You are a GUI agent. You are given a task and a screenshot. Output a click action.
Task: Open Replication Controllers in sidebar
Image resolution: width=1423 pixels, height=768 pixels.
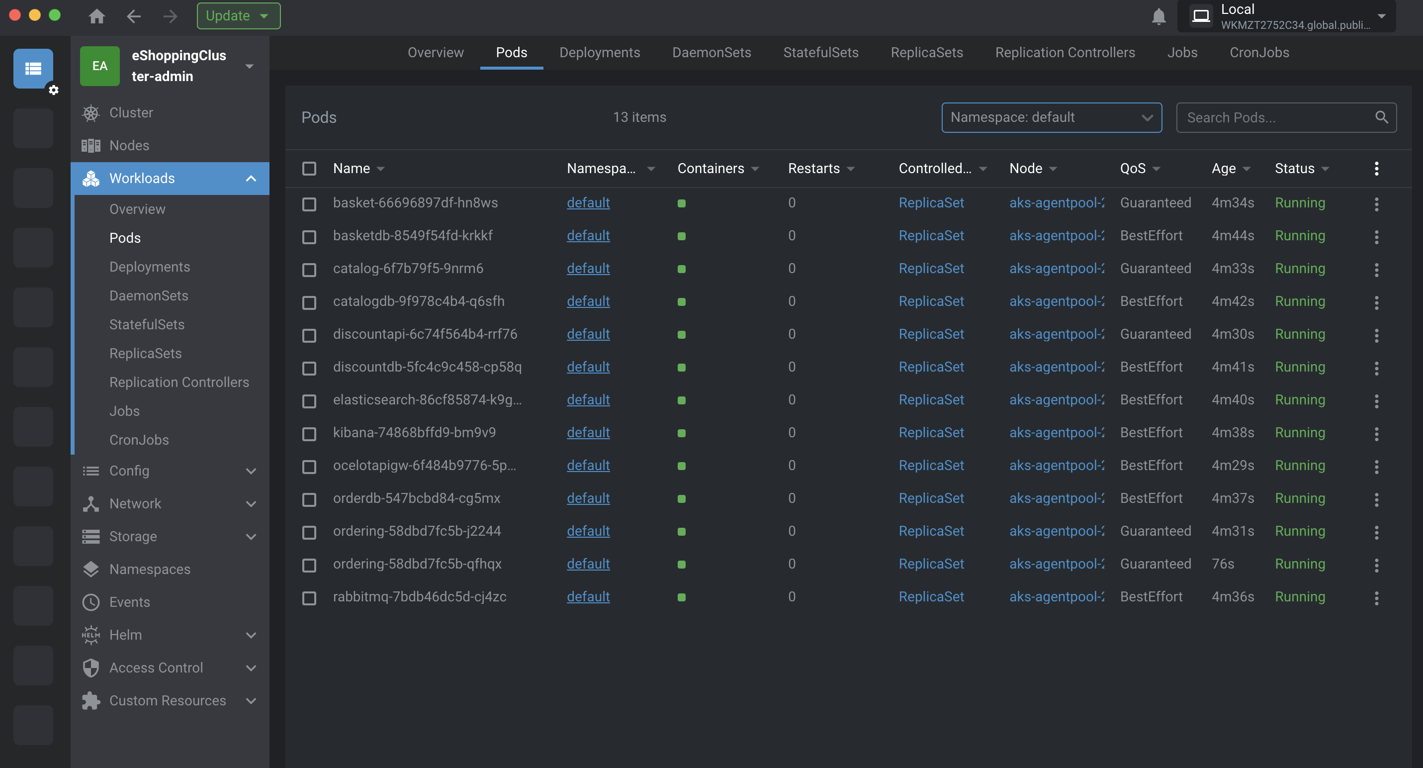179,383
